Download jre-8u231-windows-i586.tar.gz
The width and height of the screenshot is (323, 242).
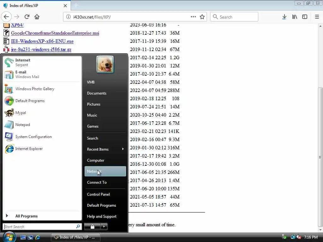tap(41, 49)
